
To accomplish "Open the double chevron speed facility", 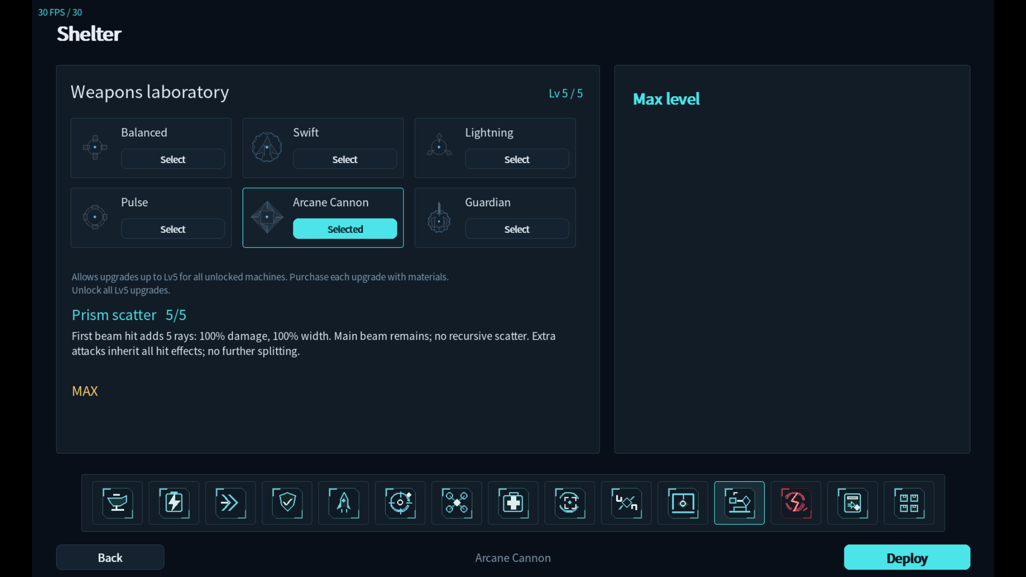I will click(230, 503).
